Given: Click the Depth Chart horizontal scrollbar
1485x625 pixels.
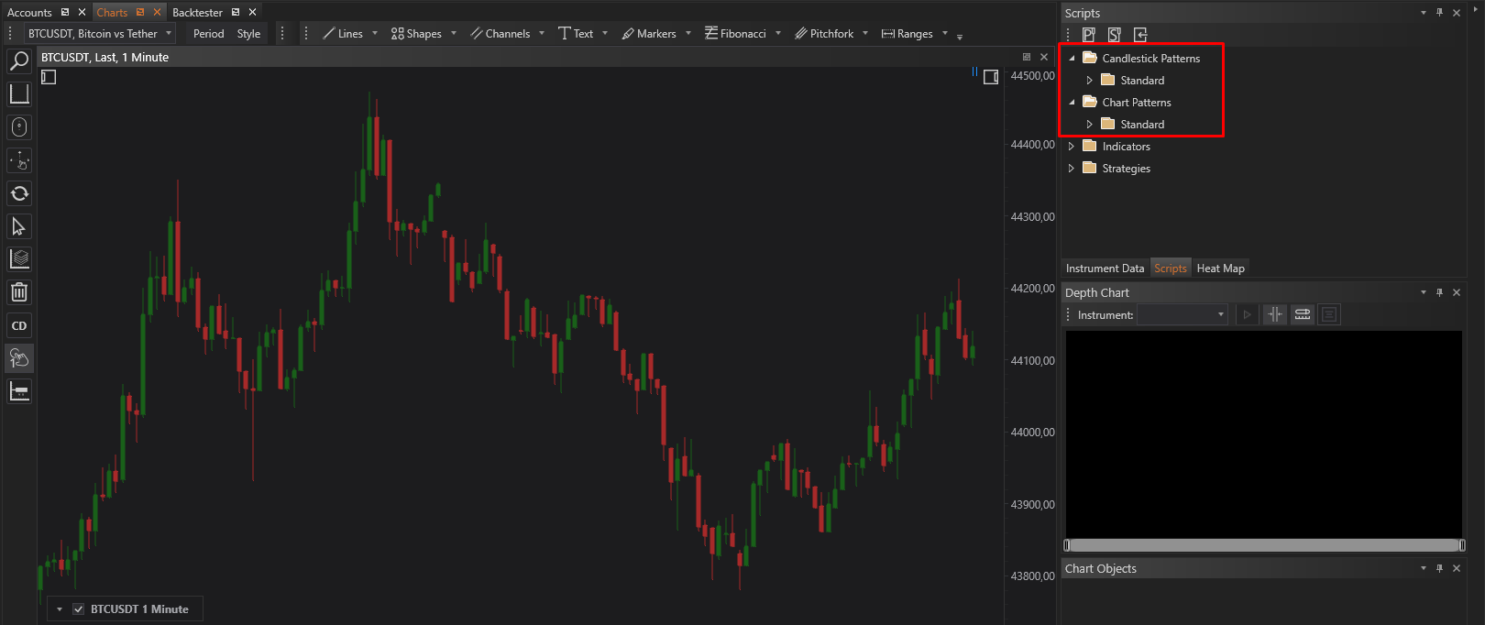Looking at the screenshot, I should point(1264,545).
